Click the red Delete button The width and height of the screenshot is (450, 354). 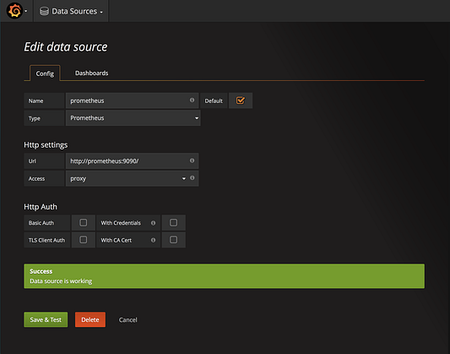(90, 319)
